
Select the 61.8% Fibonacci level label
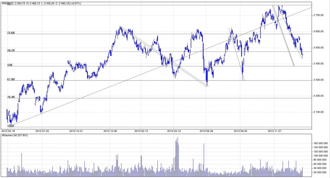[x=11, y=79]
